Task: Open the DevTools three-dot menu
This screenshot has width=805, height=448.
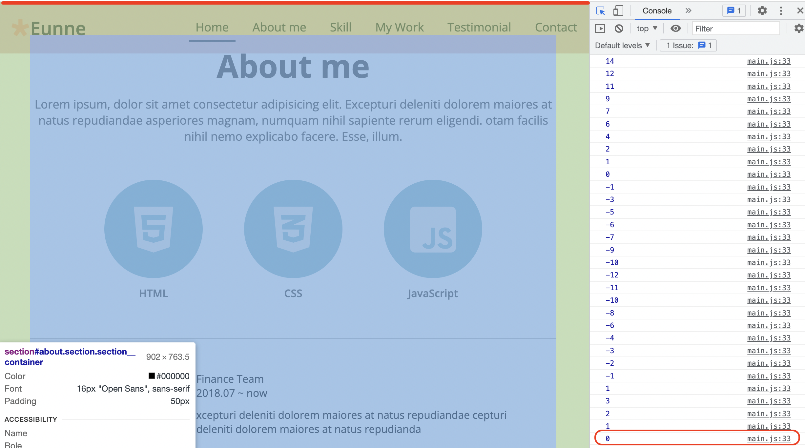Action: pos(781,11)
